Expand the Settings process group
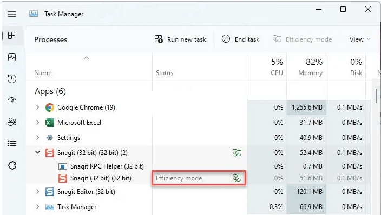The image size is (381, 215). (37, 138)
